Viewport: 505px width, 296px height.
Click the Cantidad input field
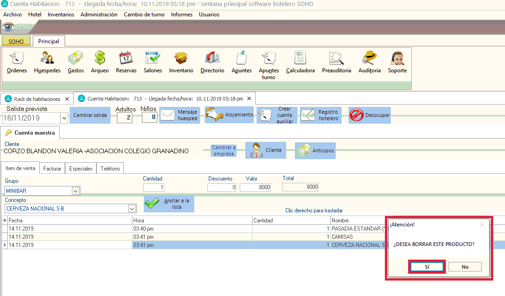tap(154, 187)
